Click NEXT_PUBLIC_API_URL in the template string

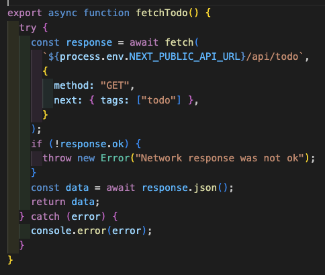(185, 56)
